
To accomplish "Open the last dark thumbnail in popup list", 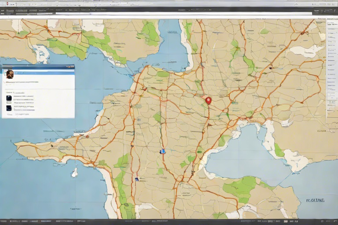I will (9, 108).
